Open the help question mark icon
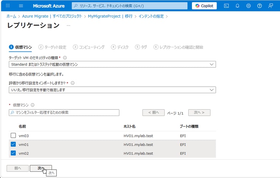Viewport: 280px width, 178px height. click(x=259, y=6)
